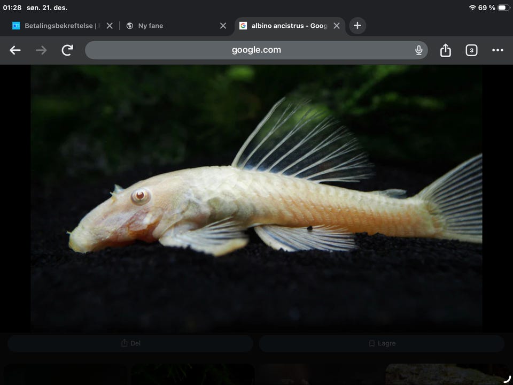Close the Ny fane tab
The height and width of the screenshot is (385, 513).
(223, 26)
